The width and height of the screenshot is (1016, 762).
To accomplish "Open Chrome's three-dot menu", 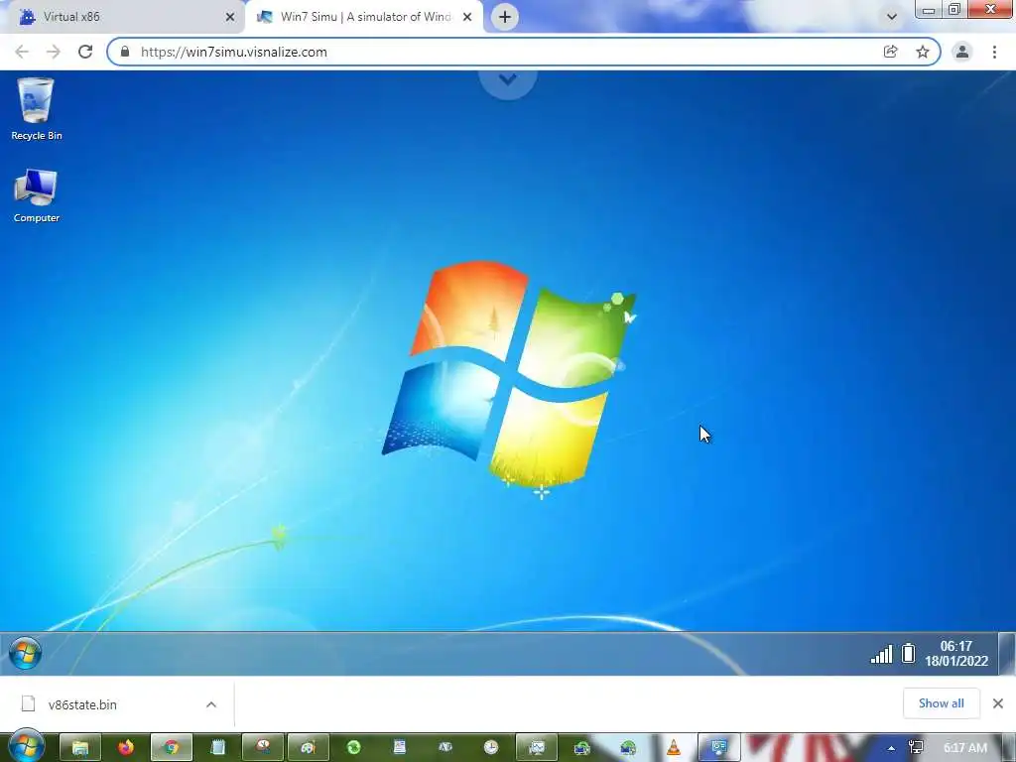I will (x=994, y=52).
